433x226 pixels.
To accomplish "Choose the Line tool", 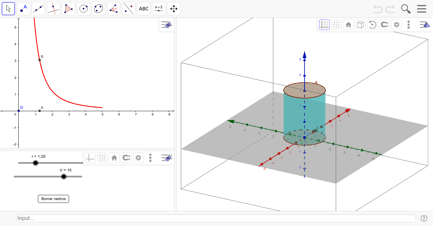I will 38,8.
